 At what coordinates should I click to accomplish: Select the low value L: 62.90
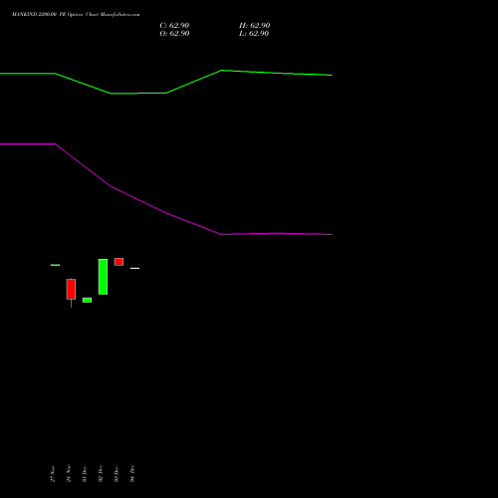pyautogui.click(x=254, y=34)
